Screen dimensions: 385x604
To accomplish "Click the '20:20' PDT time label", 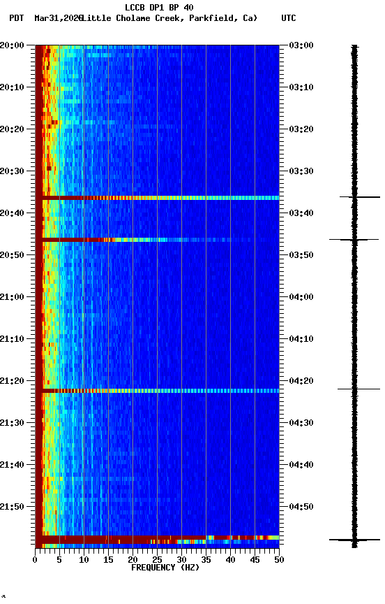I will pos(12,129).
